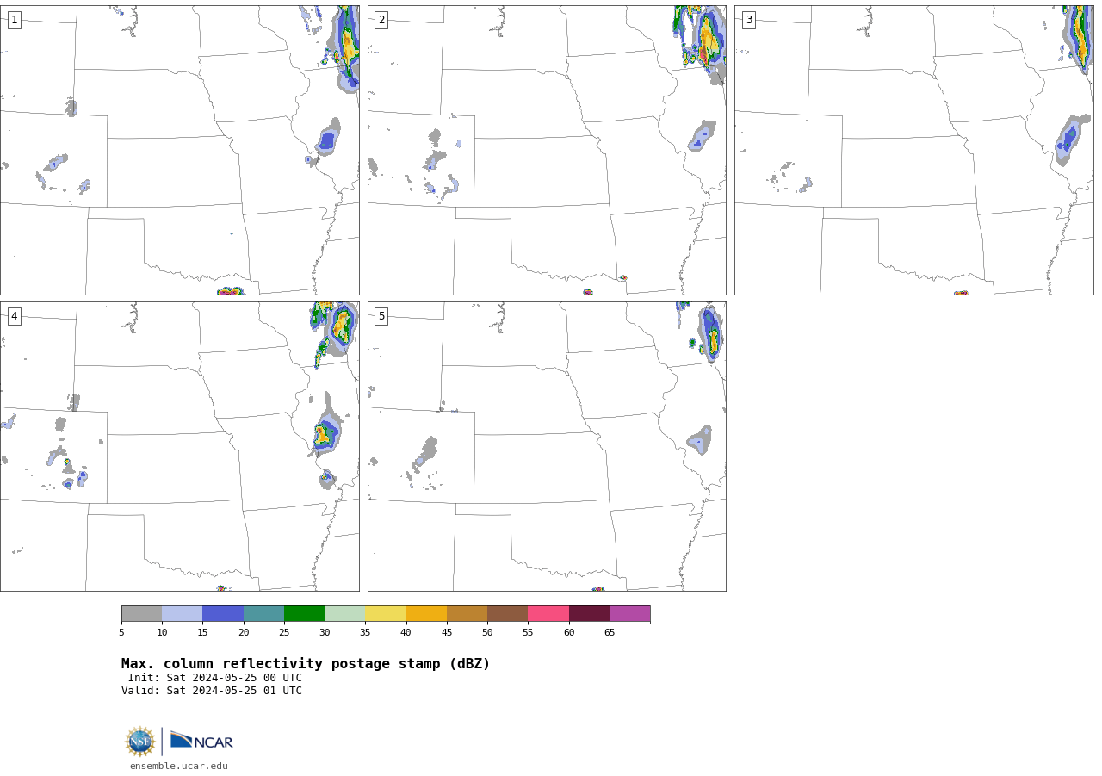Click the yellow 35-40 dBZ swatch
This screenshot has width=1102, height=776.
386,614
